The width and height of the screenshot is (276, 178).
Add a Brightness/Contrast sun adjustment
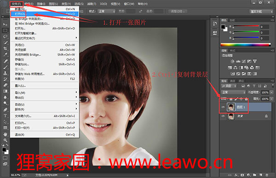click(232, 61)
